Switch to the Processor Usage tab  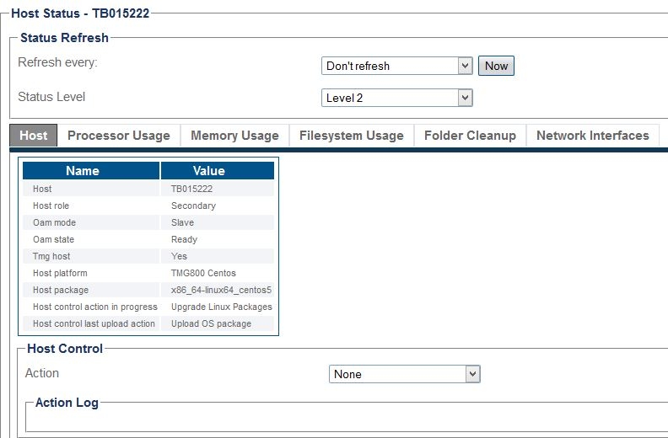(x=118, y=136)
